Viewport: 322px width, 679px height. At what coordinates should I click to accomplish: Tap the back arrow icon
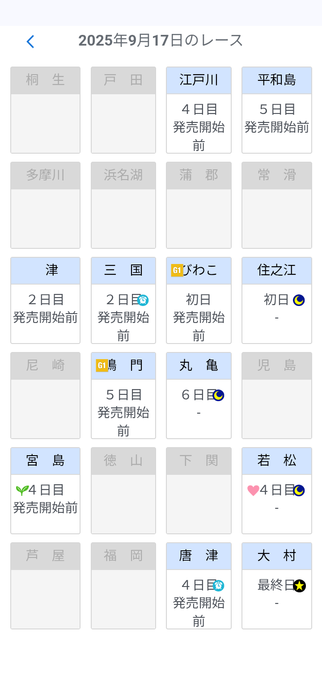(30, 42)
